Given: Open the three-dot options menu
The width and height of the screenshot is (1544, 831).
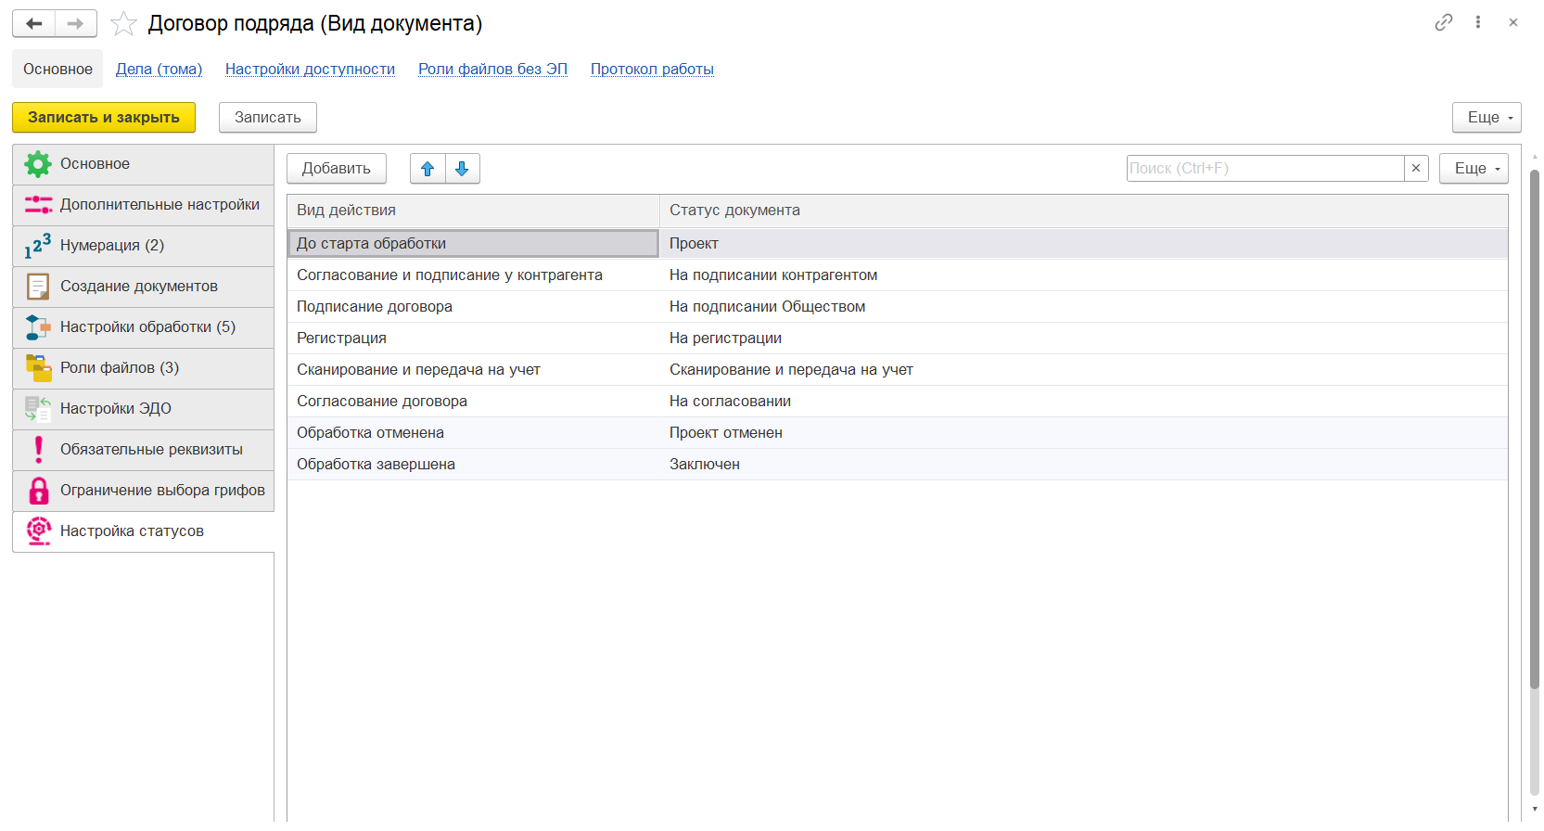Looking at the screenshot, I should point(1478,22).
